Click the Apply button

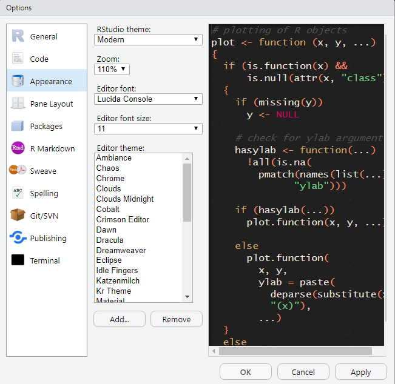coord(361,372)
